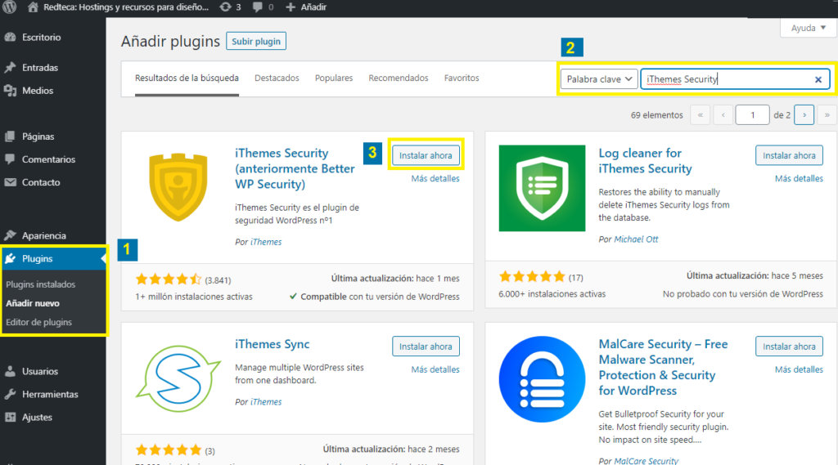Image resolution: width=838 pixels, height=465 pixels.
Task: Click the Subir plugin button
Action: 256,41
